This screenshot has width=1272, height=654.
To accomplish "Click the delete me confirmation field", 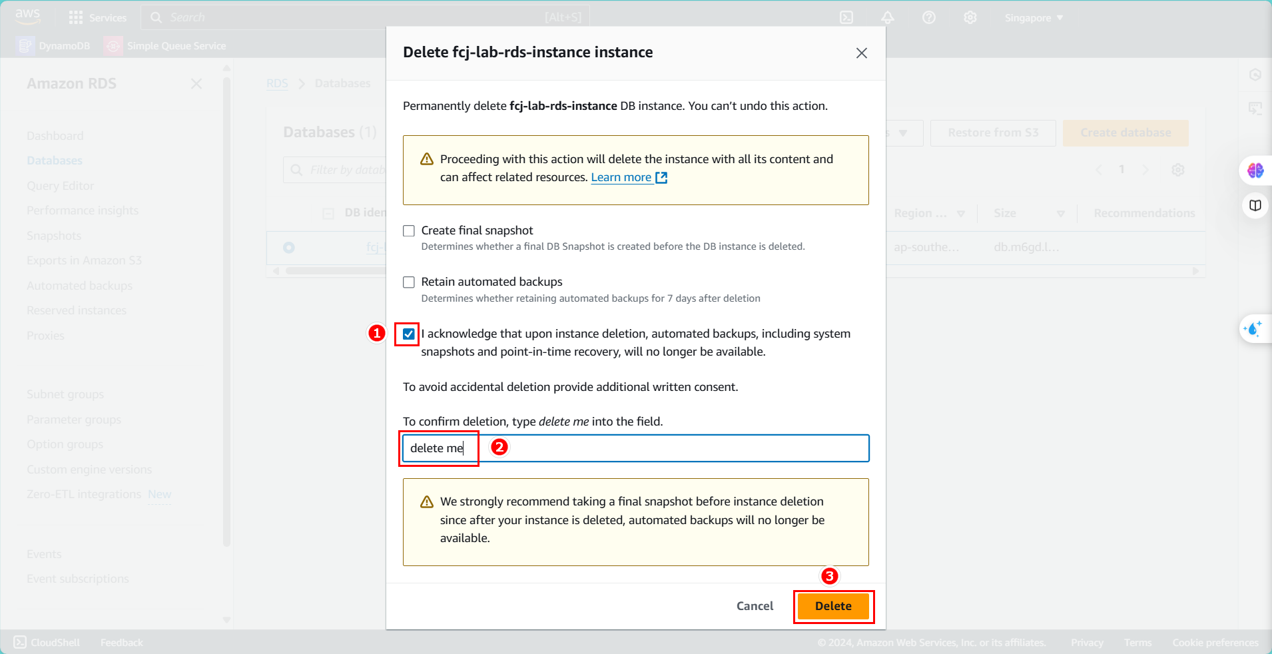I will pos(636,448).
